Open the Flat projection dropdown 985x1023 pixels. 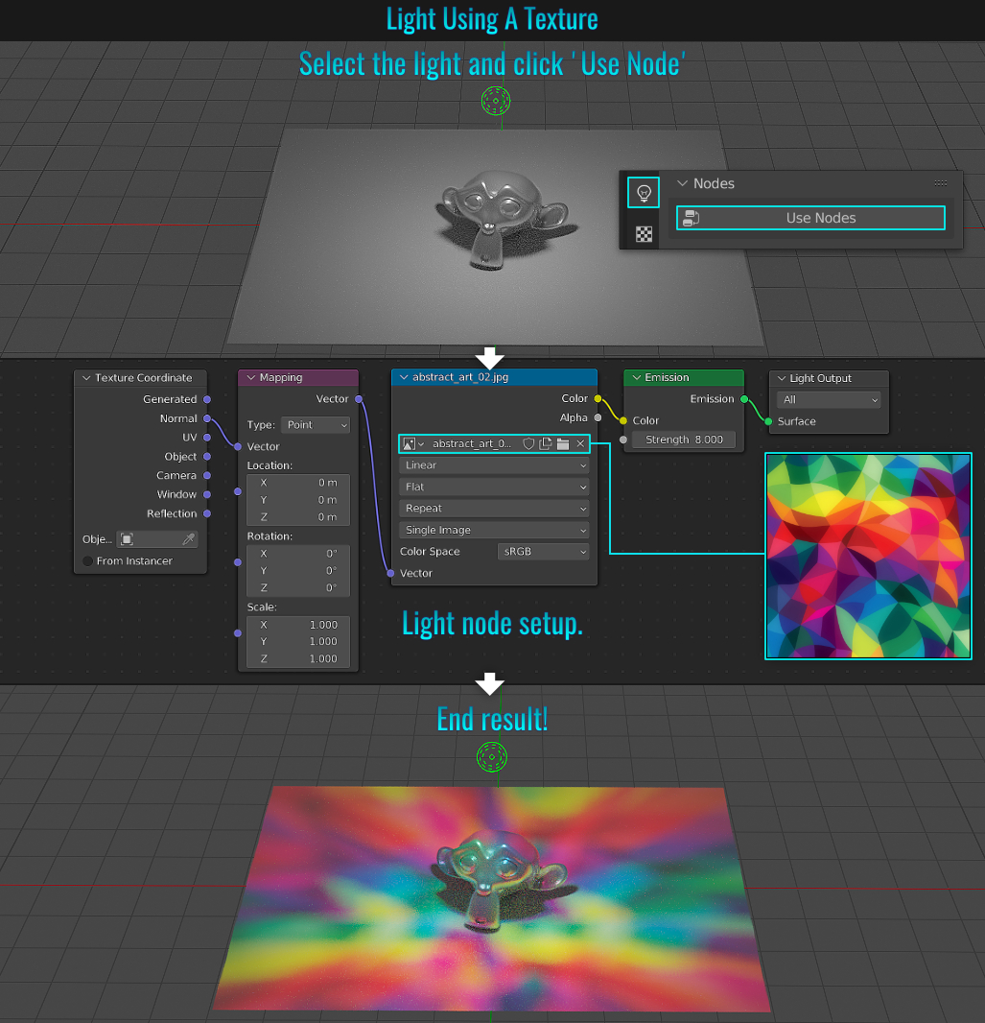click(494, 487)
